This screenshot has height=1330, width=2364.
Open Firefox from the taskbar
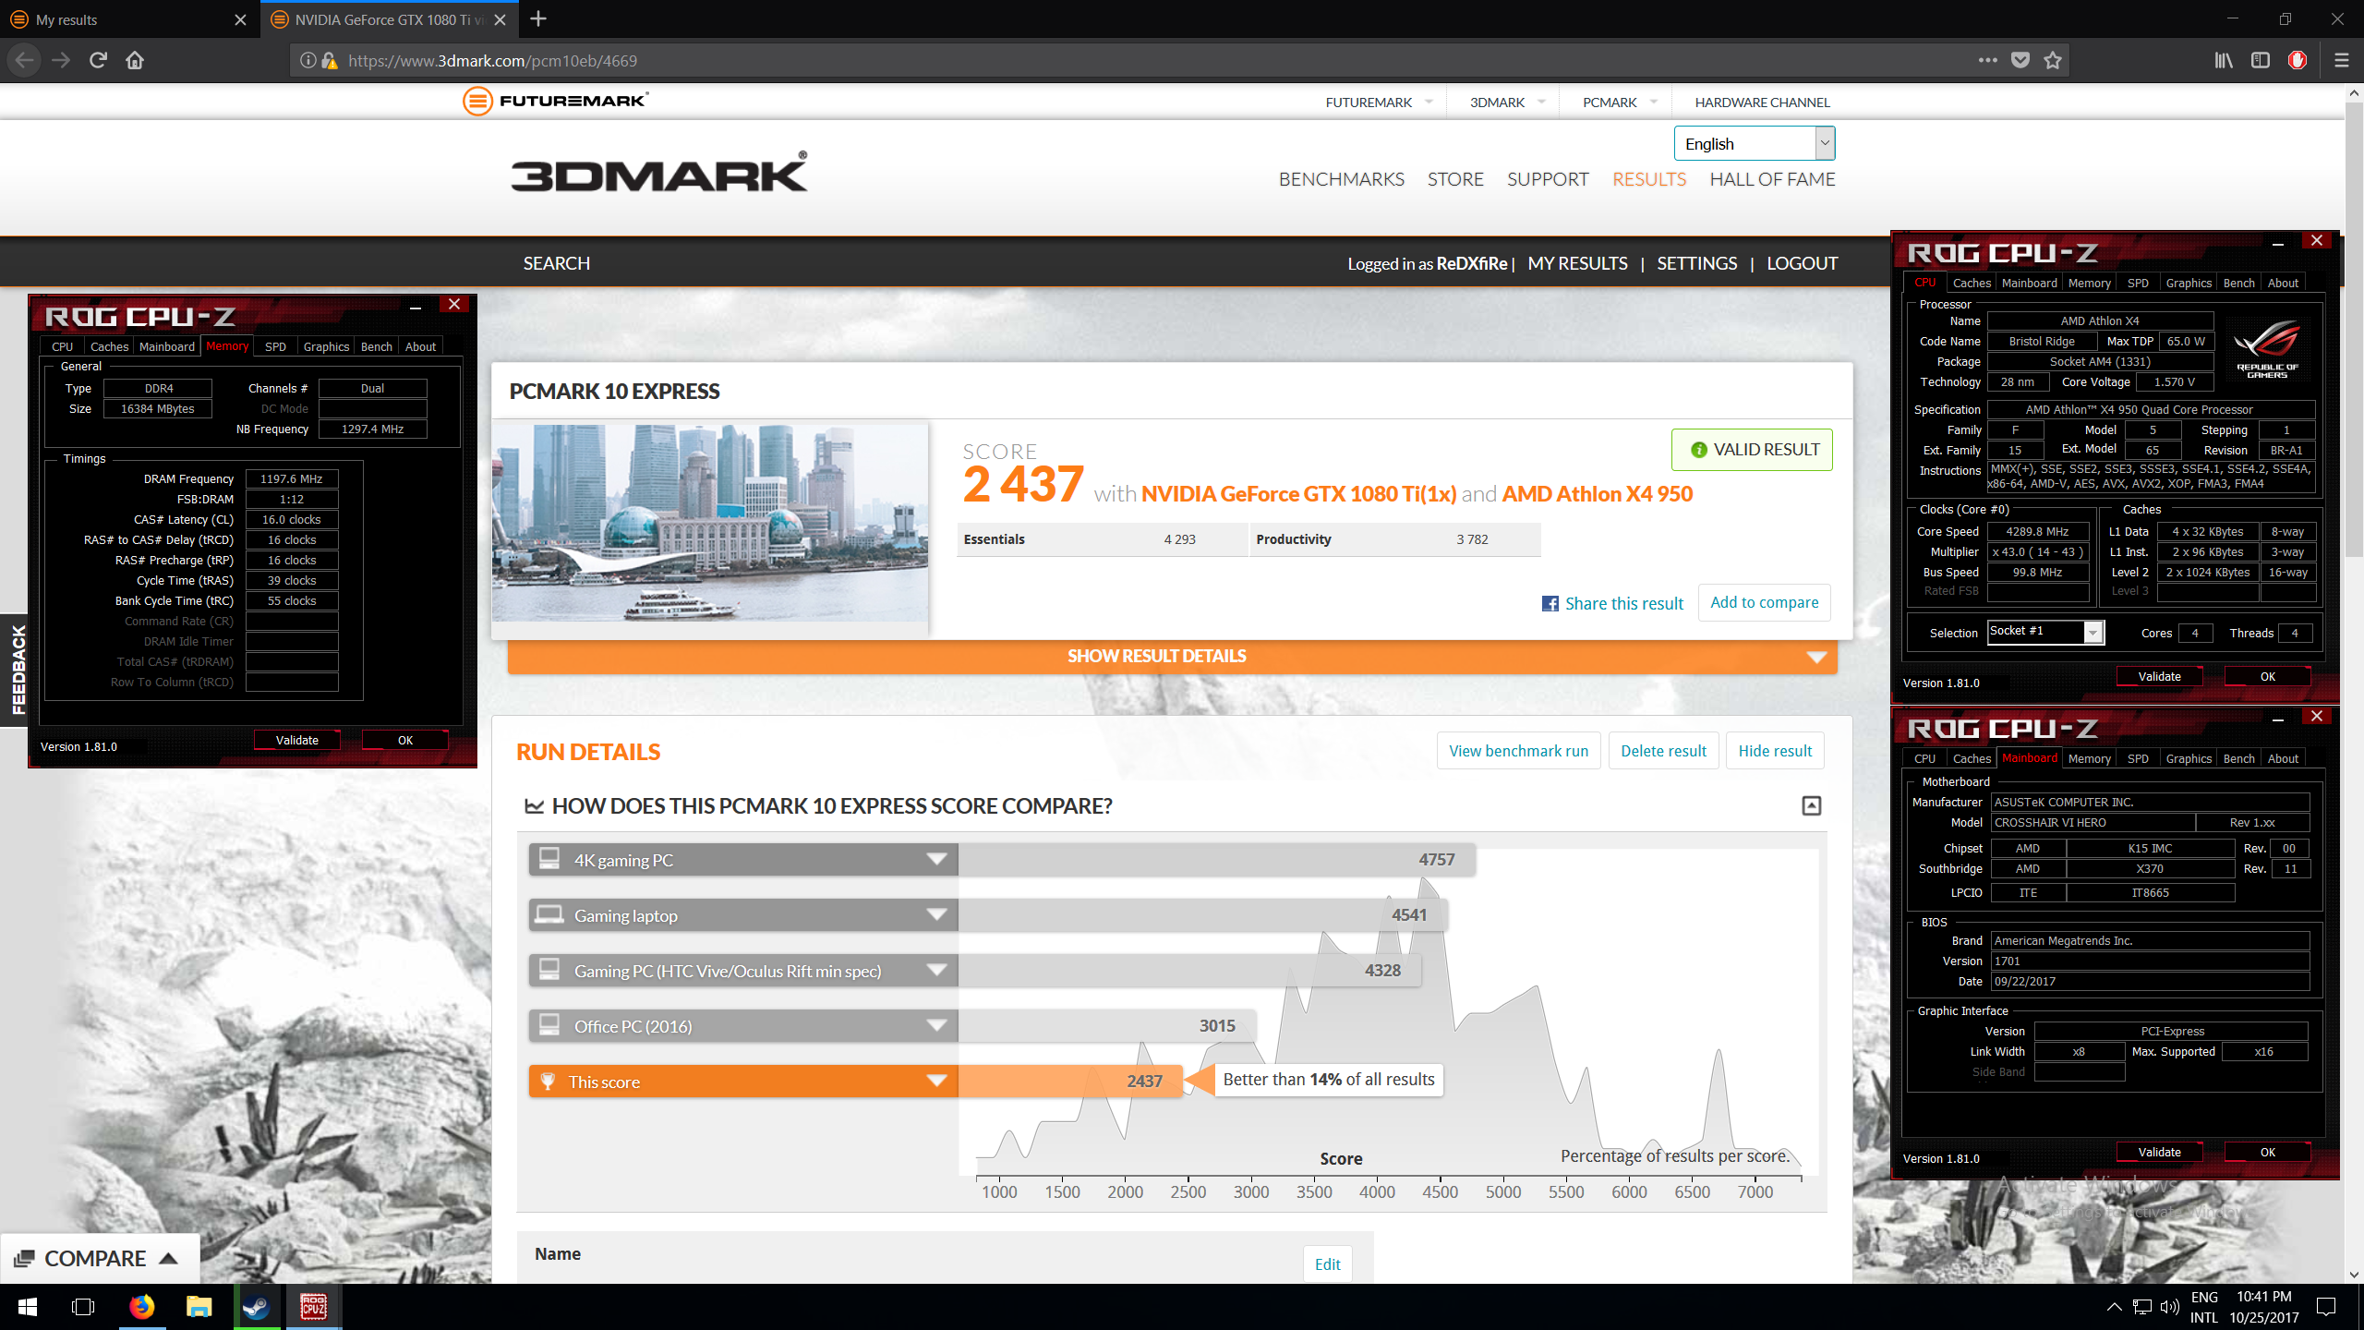pos(141,1307)
